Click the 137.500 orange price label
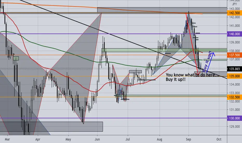242x143 pixels. (234, 55)
